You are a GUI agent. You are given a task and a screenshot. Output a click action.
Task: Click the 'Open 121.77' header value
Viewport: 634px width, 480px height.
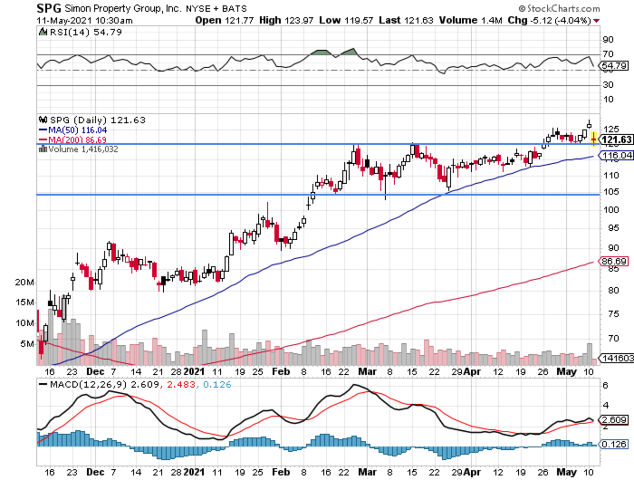pyautogui.click(x=225, y=21)
